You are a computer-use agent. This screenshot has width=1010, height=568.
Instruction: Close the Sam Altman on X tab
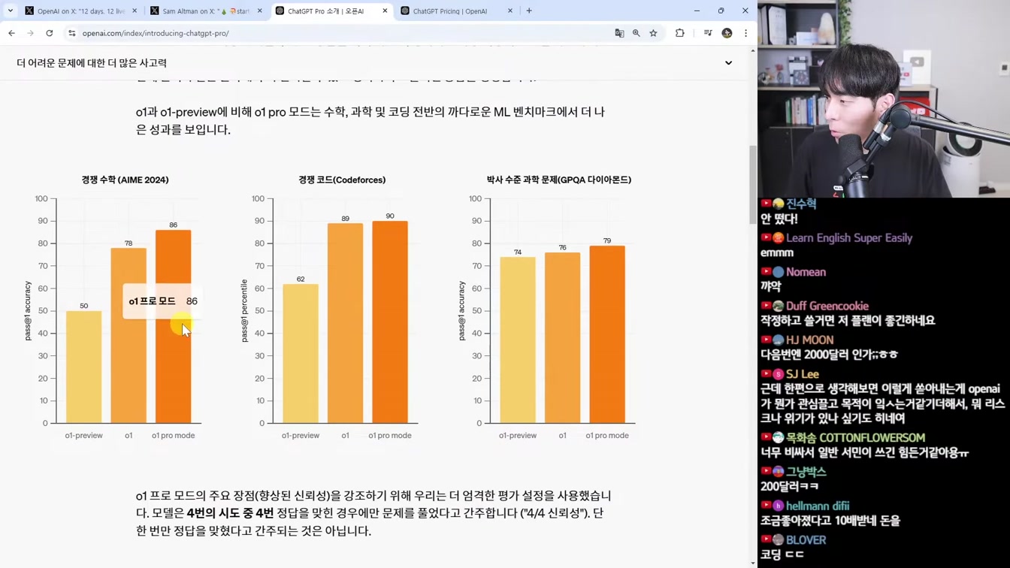tap(260, 11)
